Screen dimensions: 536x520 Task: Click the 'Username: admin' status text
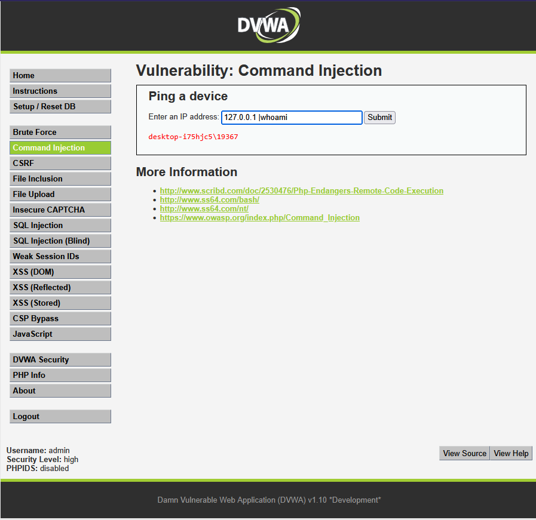click(x=38, y=450)
